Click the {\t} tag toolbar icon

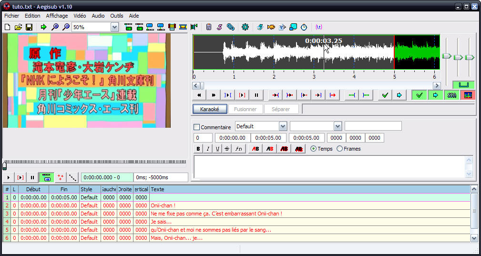point(319,27)
